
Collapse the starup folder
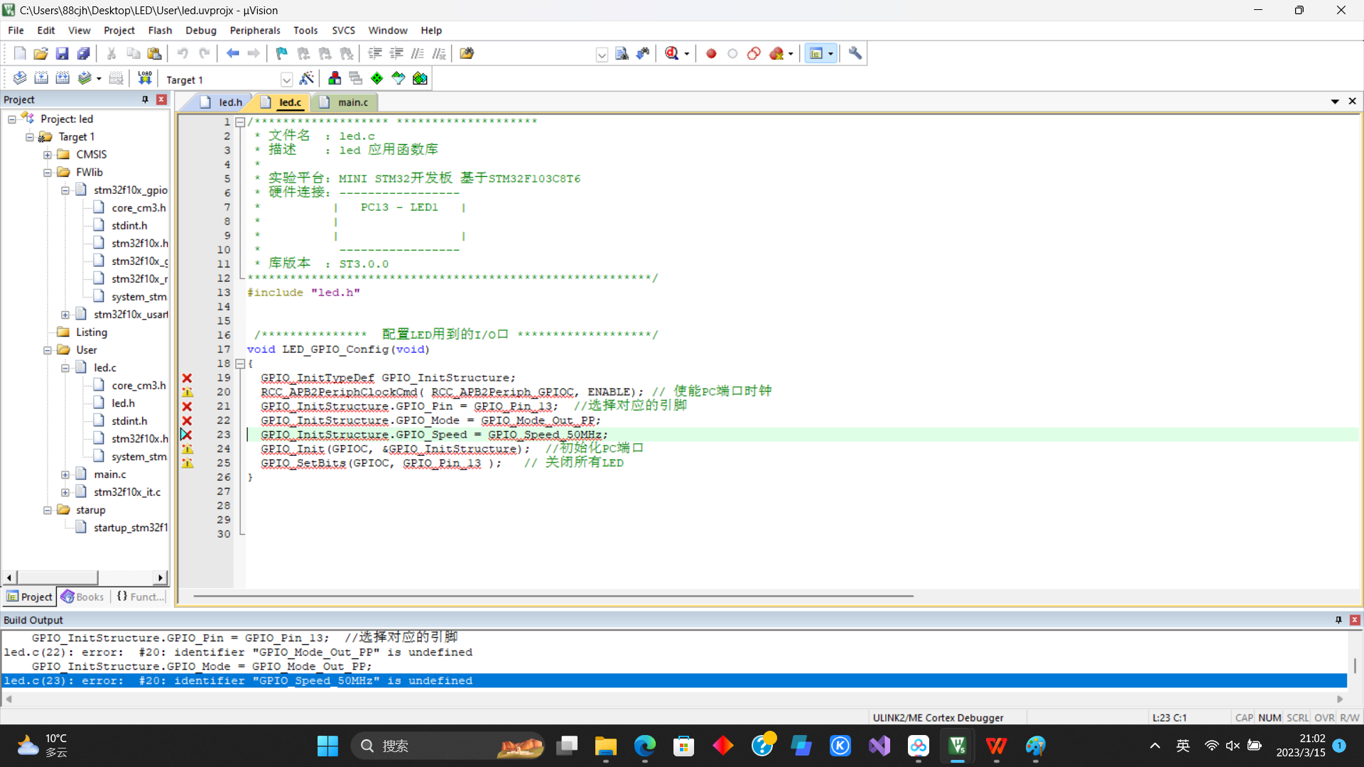(48, 510)
